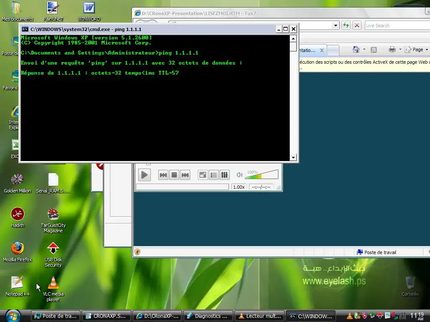The height and width of the screenshot is (322, 430).
Task: Click the VLC 1.00x playback speed
Action: coord(239,187)
